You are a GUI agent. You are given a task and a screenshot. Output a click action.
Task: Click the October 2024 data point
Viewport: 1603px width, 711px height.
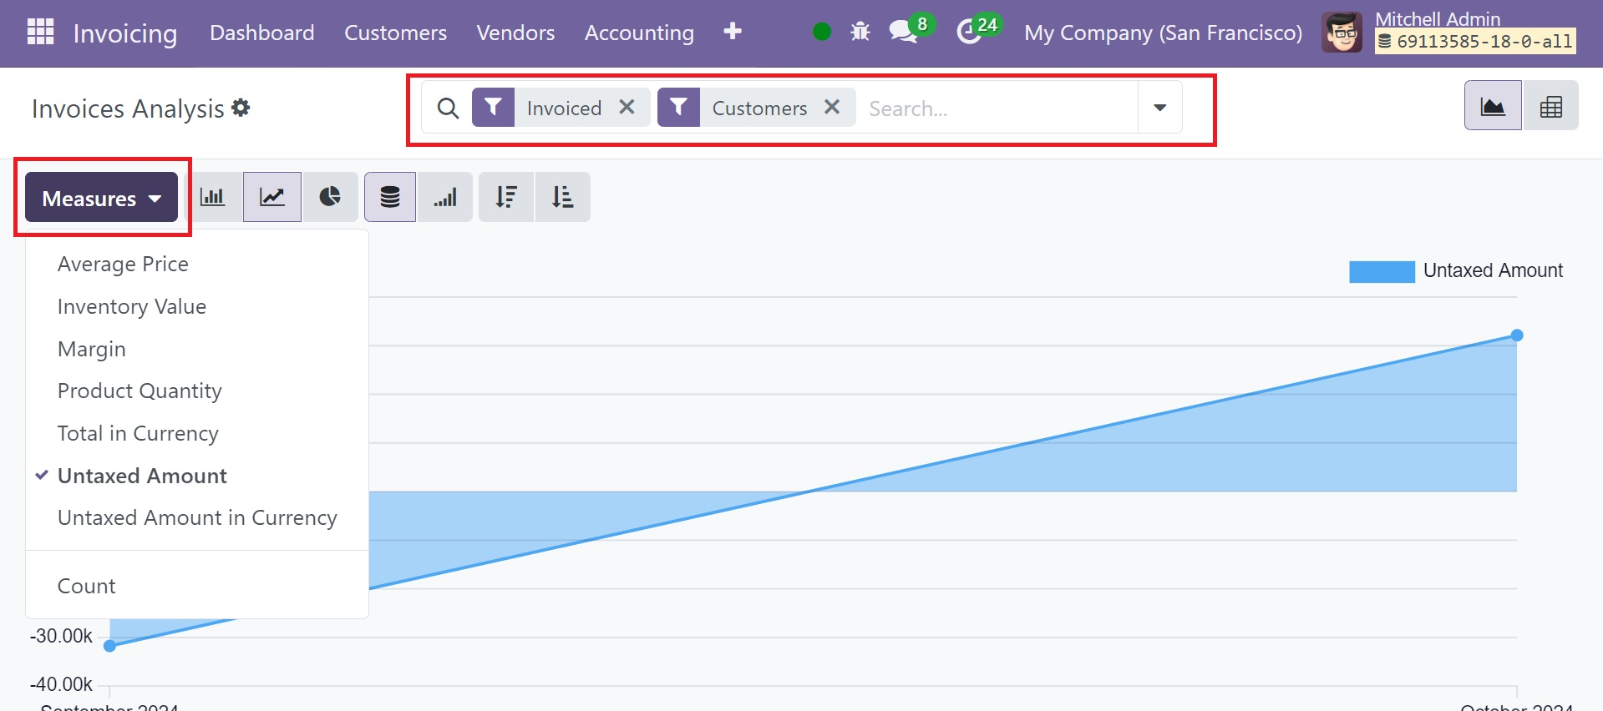(1517, 335)
